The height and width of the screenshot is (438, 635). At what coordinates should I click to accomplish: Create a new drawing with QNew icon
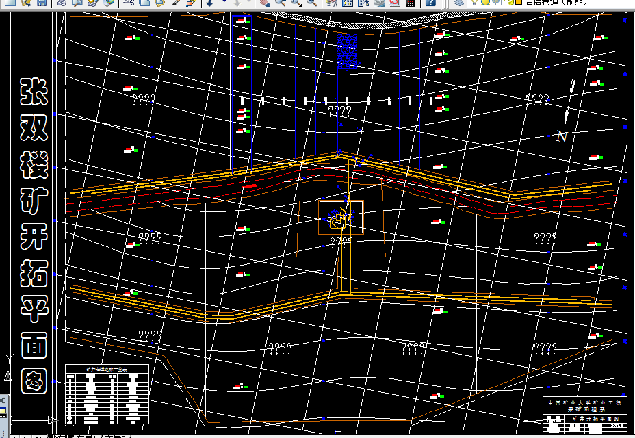click(x=10, y=3)
